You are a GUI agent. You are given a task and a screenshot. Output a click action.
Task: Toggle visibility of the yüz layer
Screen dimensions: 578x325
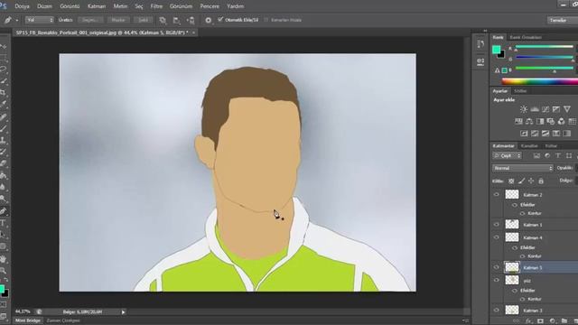pyautogui.click(x=496, y=281)
